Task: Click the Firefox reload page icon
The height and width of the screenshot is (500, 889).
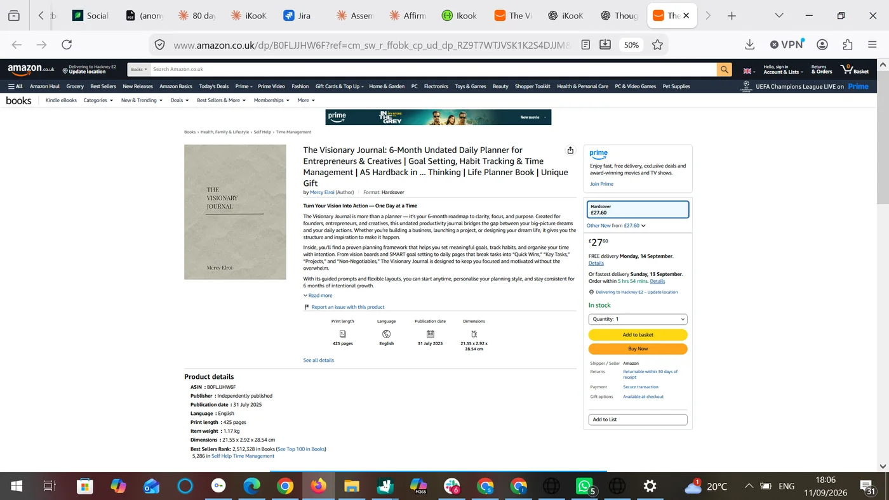Action: pos(67,44)
